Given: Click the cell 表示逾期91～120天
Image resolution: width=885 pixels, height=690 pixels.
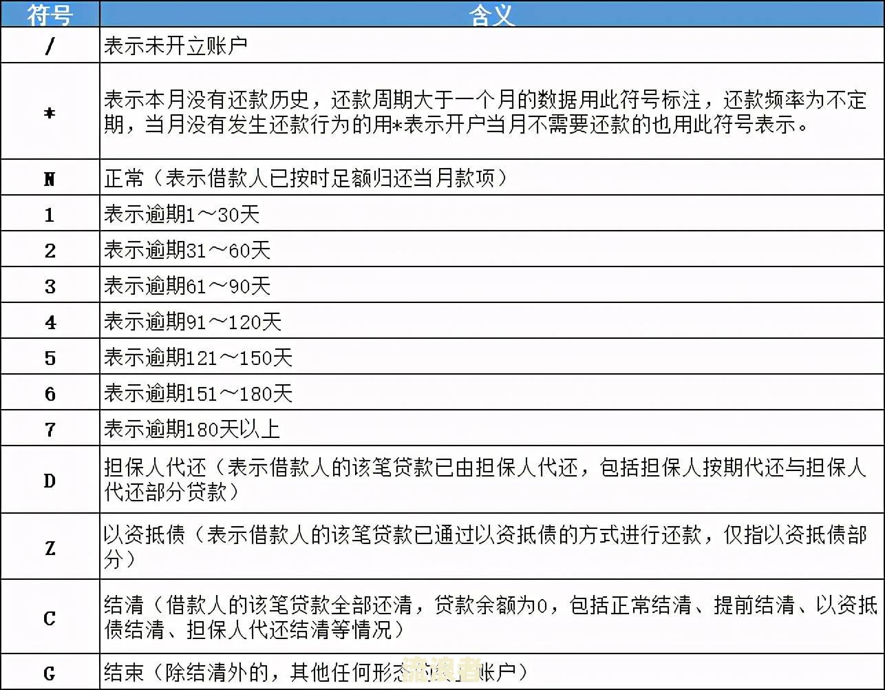Looking at the screenshot, I should point(492,321).
